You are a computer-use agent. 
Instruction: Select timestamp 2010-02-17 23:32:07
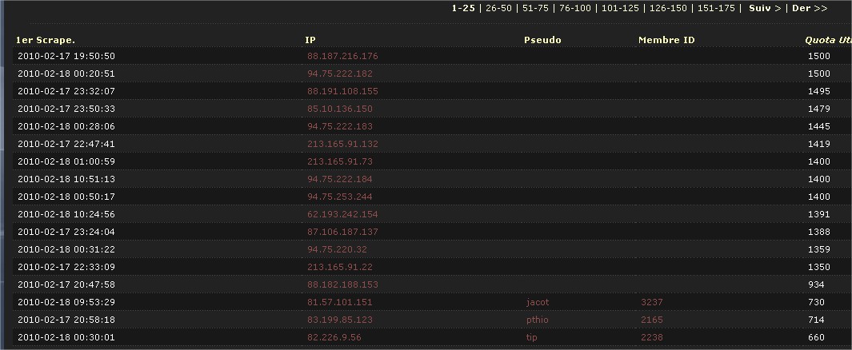(66, 91)
